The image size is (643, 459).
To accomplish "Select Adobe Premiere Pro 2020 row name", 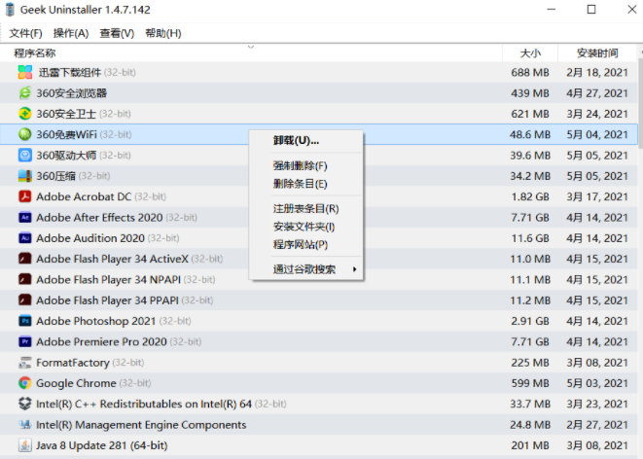I will 101,341.
